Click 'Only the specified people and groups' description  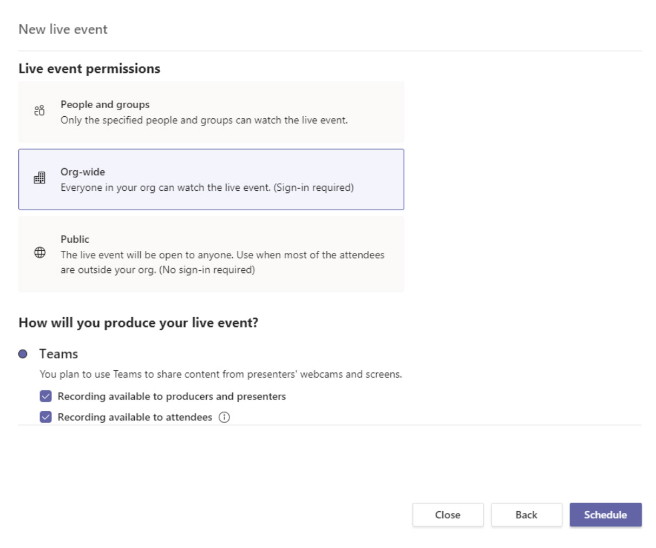point(204,120)
